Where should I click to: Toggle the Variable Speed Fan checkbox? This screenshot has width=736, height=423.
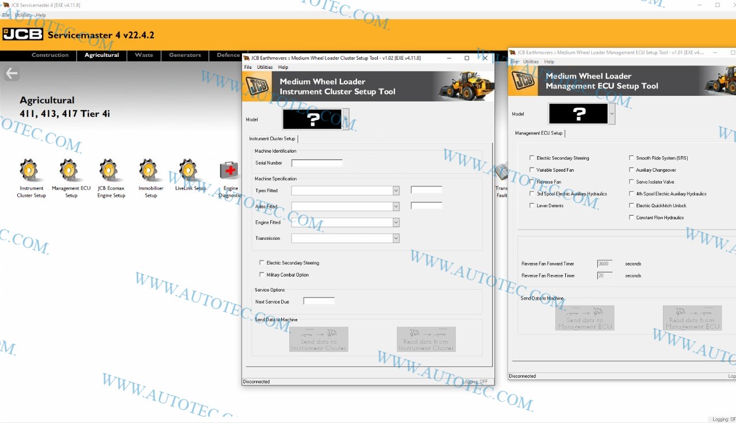click(x=532, y=170)
